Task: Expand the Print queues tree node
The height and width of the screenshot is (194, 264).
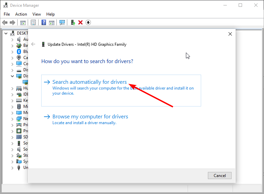Action: [12, 125]
